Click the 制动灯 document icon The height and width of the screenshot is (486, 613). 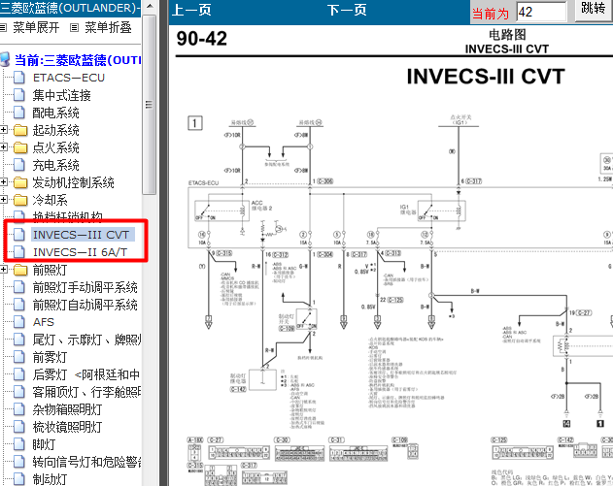19,479
